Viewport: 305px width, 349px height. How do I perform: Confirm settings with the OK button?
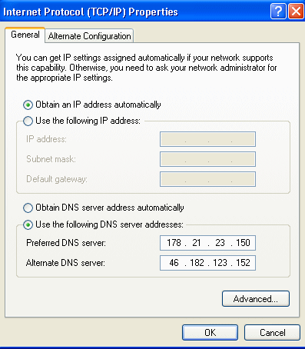210,333
